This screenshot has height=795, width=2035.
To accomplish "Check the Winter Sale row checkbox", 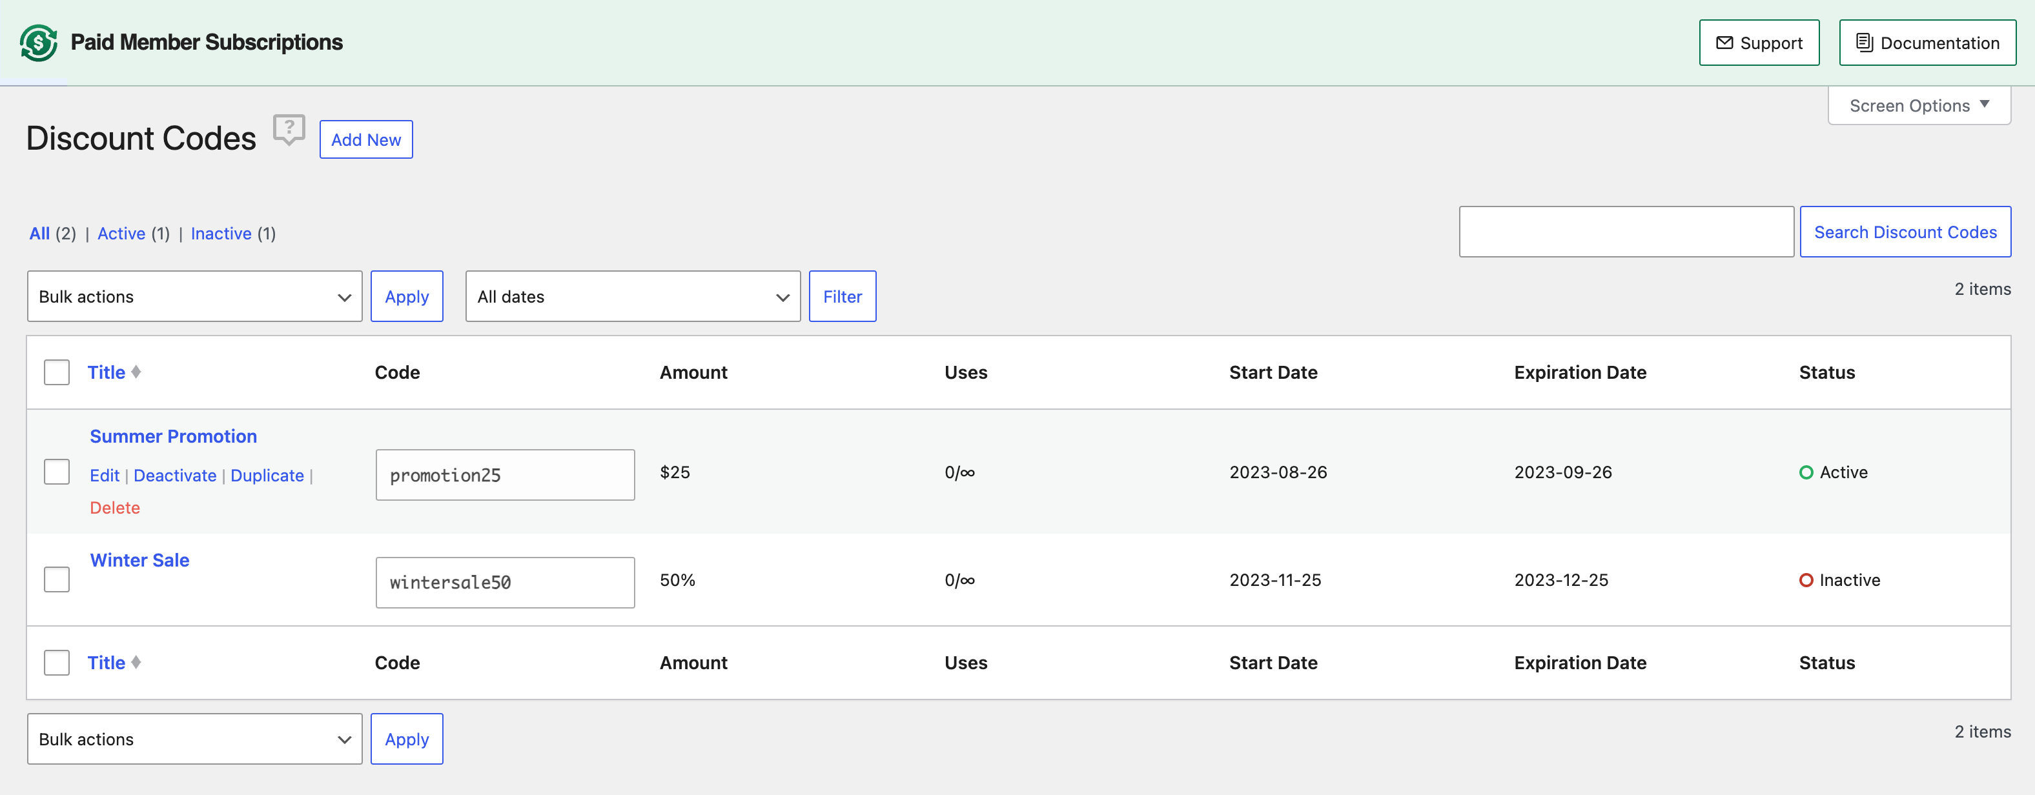I will (x=57, y=579).
